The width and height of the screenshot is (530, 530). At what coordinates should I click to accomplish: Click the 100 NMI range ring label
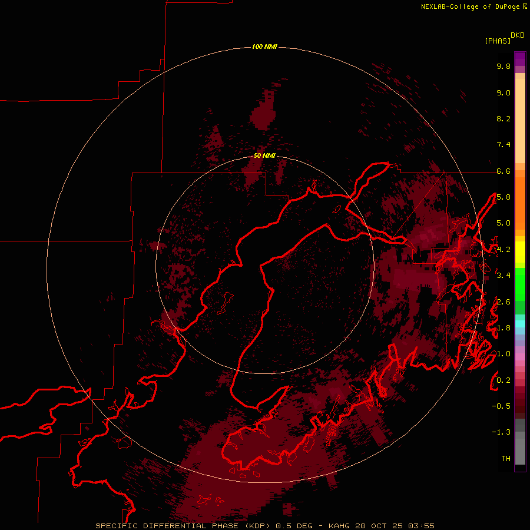point(264,47)
